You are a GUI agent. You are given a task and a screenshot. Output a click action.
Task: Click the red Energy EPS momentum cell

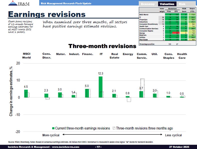176,33
